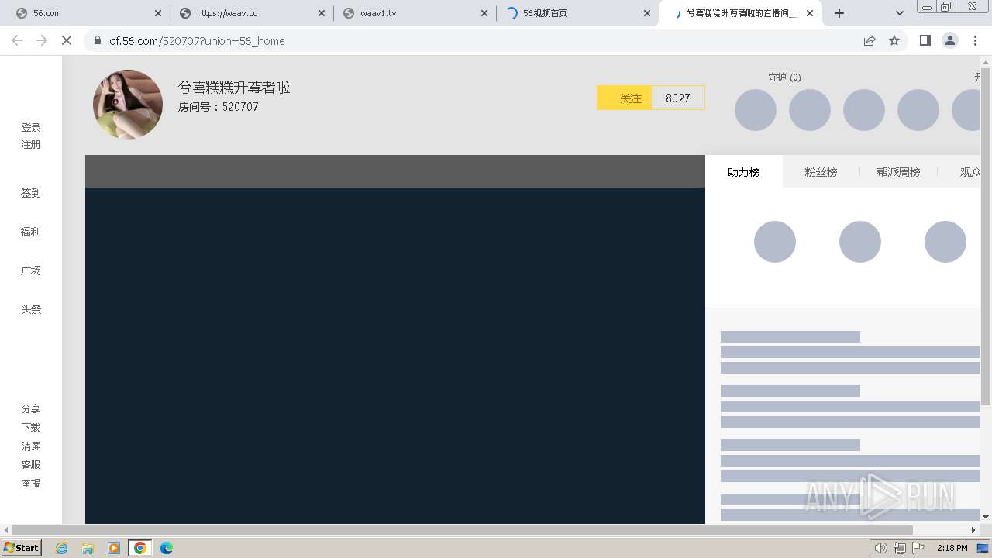992x558 pixels.
Task: Switch to the https://waav.co browser tab
Action: point(250,13)
